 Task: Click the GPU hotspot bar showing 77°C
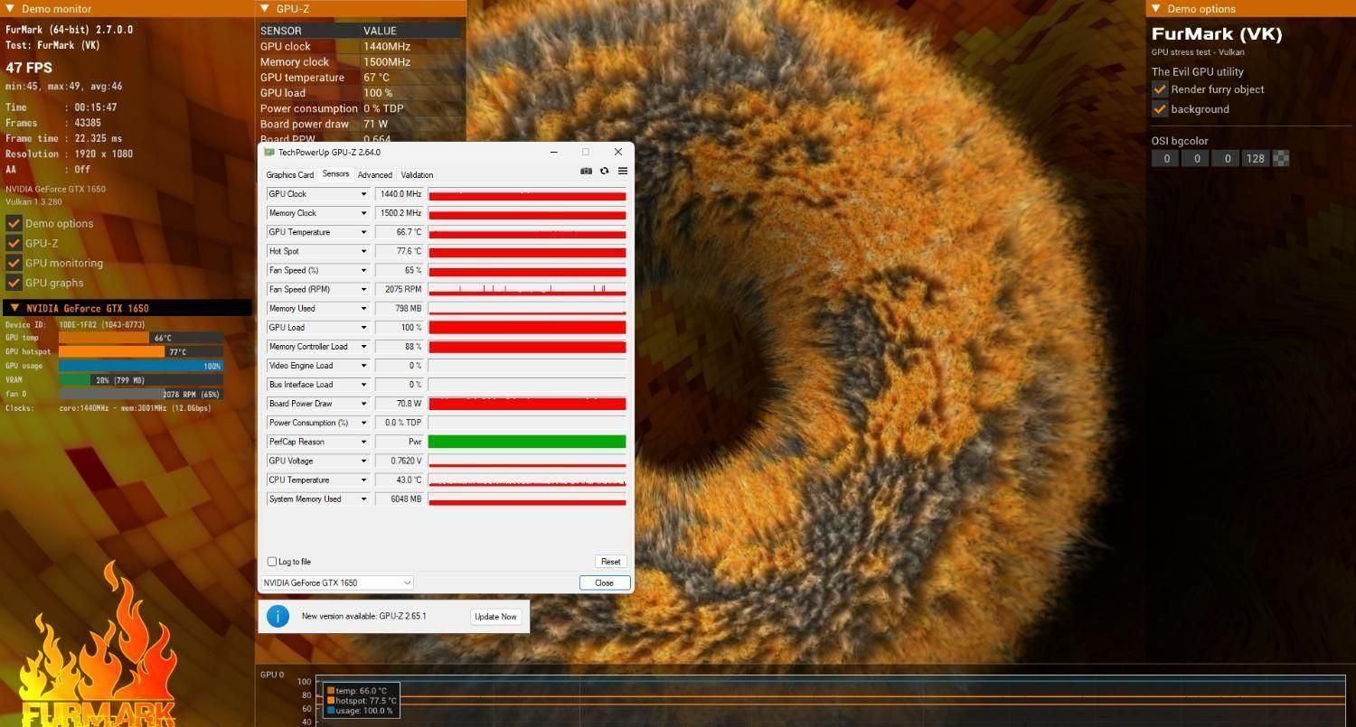coord(140,351)
